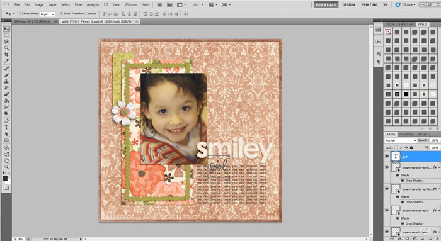Select the Hand tool
The image size is (441, 241).
[6, 160]
